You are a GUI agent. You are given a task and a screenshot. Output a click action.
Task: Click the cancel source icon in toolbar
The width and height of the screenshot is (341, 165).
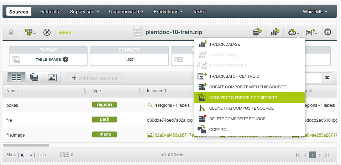click(47, 32)
